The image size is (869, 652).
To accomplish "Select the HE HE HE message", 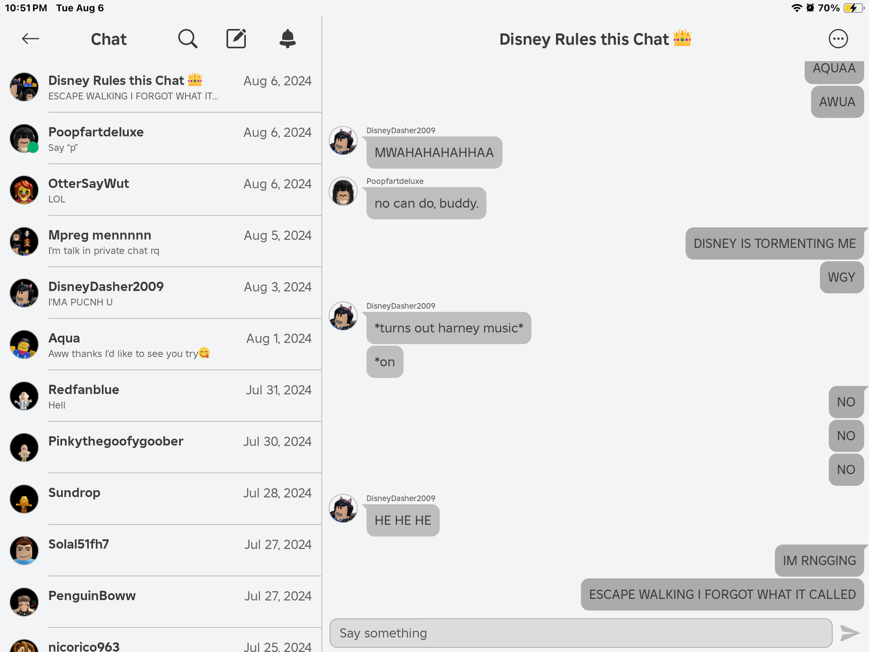I will pyautogui.click(x=403, y=521).
